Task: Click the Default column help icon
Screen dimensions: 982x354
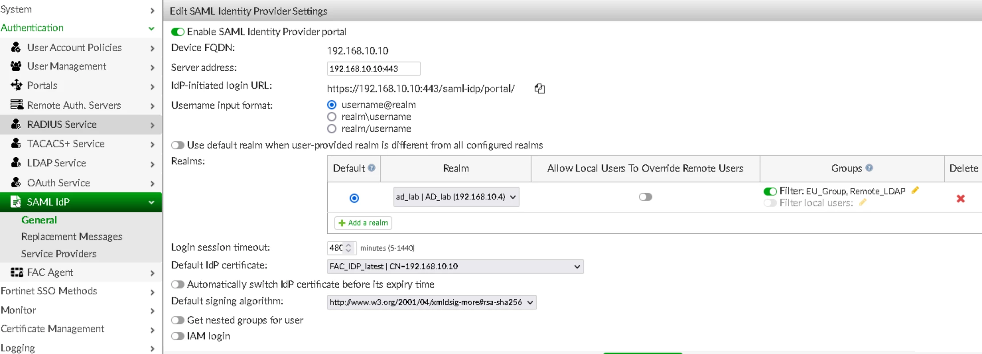Action: pyautogui.click(x=372, y=168)
